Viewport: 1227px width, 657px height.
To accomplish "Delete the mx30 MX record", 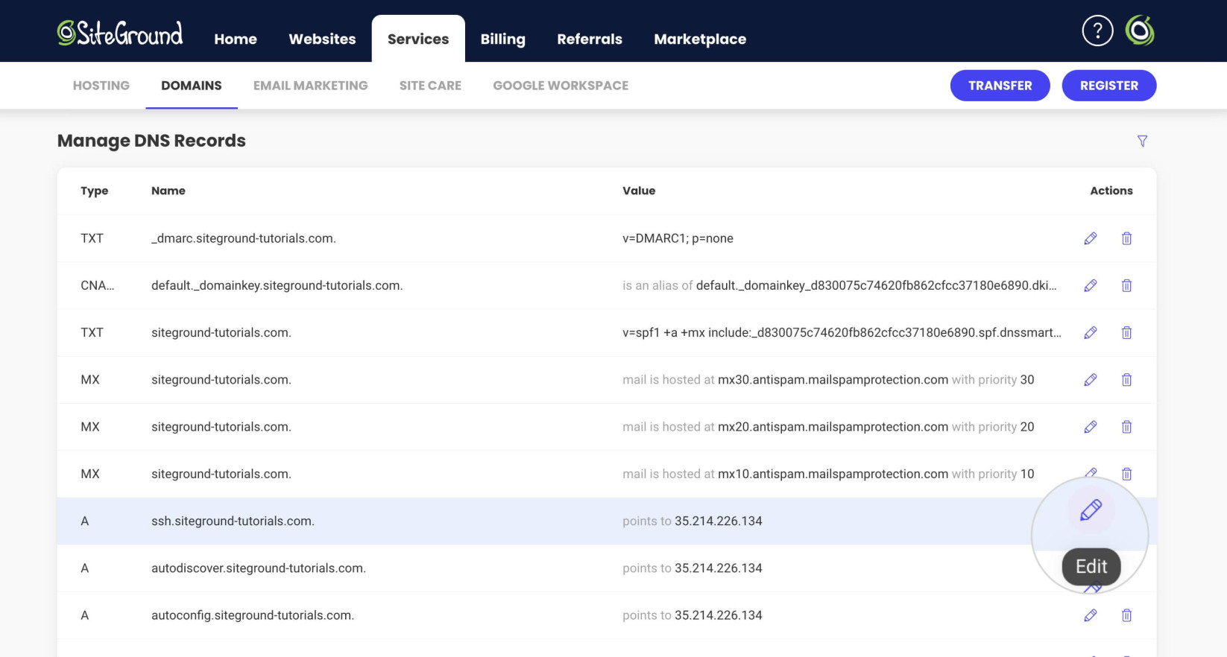I will click(1126, 380).
